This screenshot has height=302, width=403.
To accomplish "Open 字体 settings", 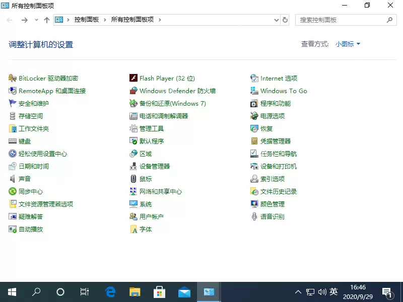I will tap(146, 229).
